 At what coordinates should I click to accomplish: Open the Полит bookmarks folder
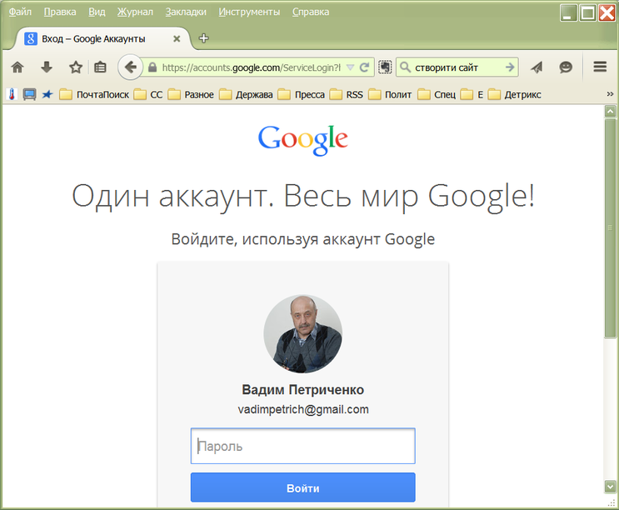point(390,95)
